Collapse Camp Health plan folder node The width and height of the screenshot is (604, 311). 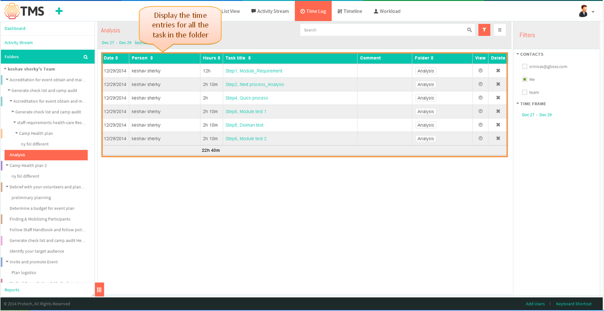[x=17, y=133]
